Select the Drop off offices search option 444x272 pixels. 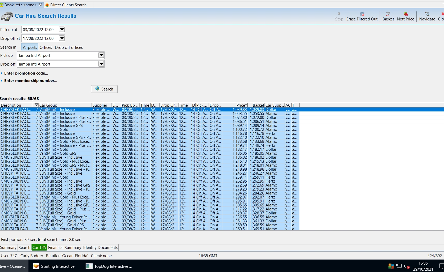tap(69, 47)
